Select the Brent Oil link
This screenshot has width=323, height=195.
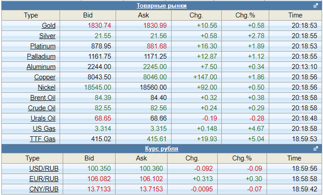click(43, 97)
